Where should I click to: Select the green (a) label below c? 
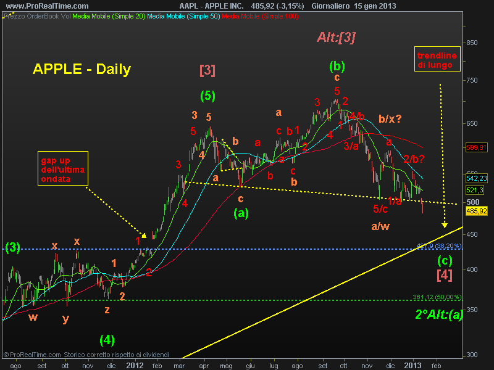pyautogui.click(x=241, y=213)
